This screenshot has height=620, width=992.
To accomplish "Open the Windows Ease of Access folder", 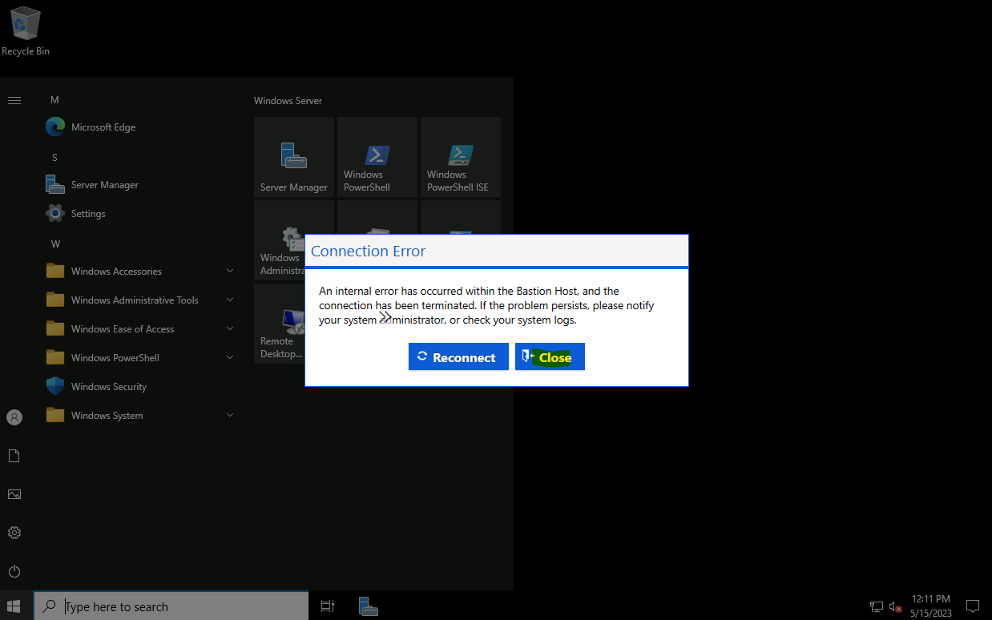I will coord(140,328).
